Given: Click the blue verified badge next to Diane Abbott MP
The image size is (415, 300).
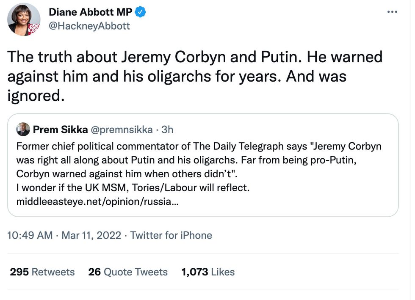Looking at the screenshot, I should coord(139,12).
